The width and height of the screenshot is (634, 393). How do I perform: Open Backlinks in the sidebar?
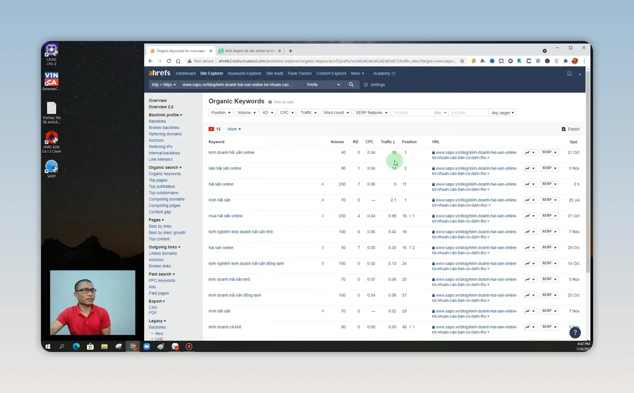click(x=157, y=121)
